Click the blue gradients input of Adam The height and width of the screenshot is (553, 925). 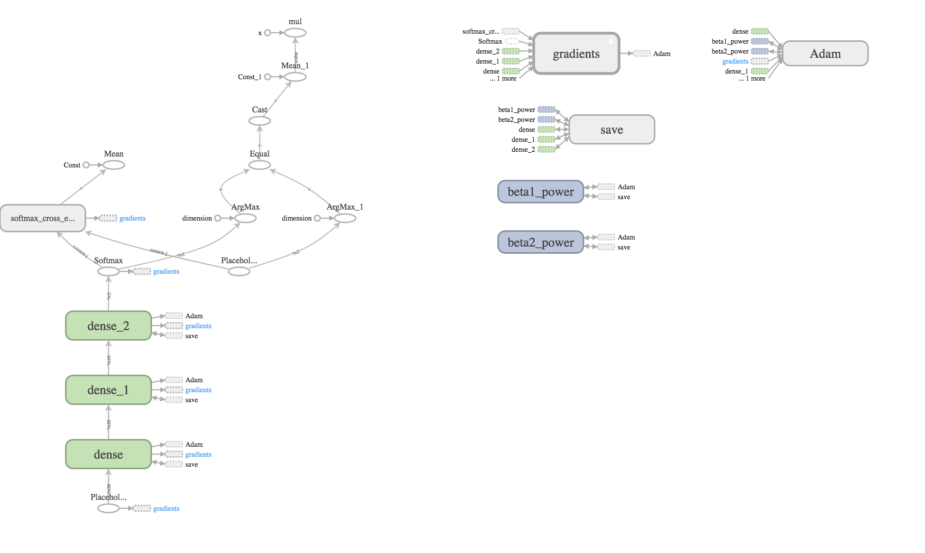735,61
